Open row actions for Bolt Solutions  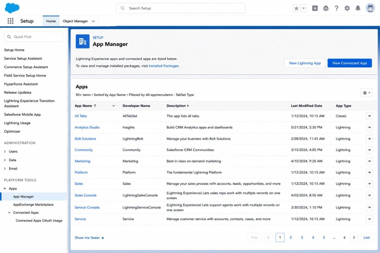(369, 139)
